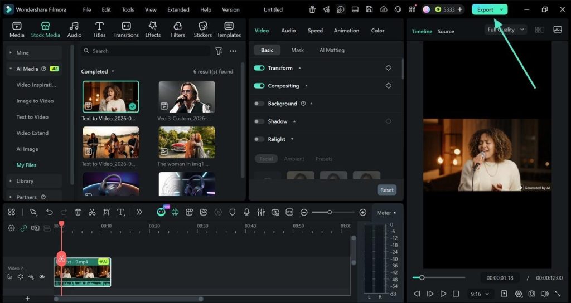The height and width of the screenshot is (303, 571).
Task: Delete the selected clip with trash icon
Action: click(78, 212)
